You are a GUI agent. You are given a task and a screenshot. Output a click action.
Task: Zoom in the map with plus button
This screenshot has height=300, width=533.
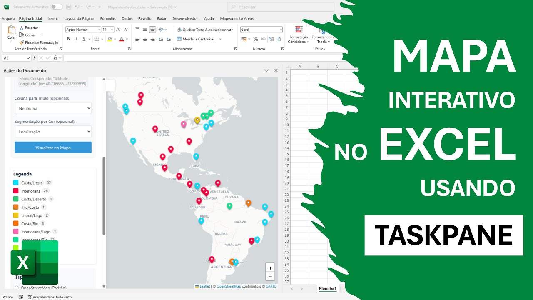[270, 268]
